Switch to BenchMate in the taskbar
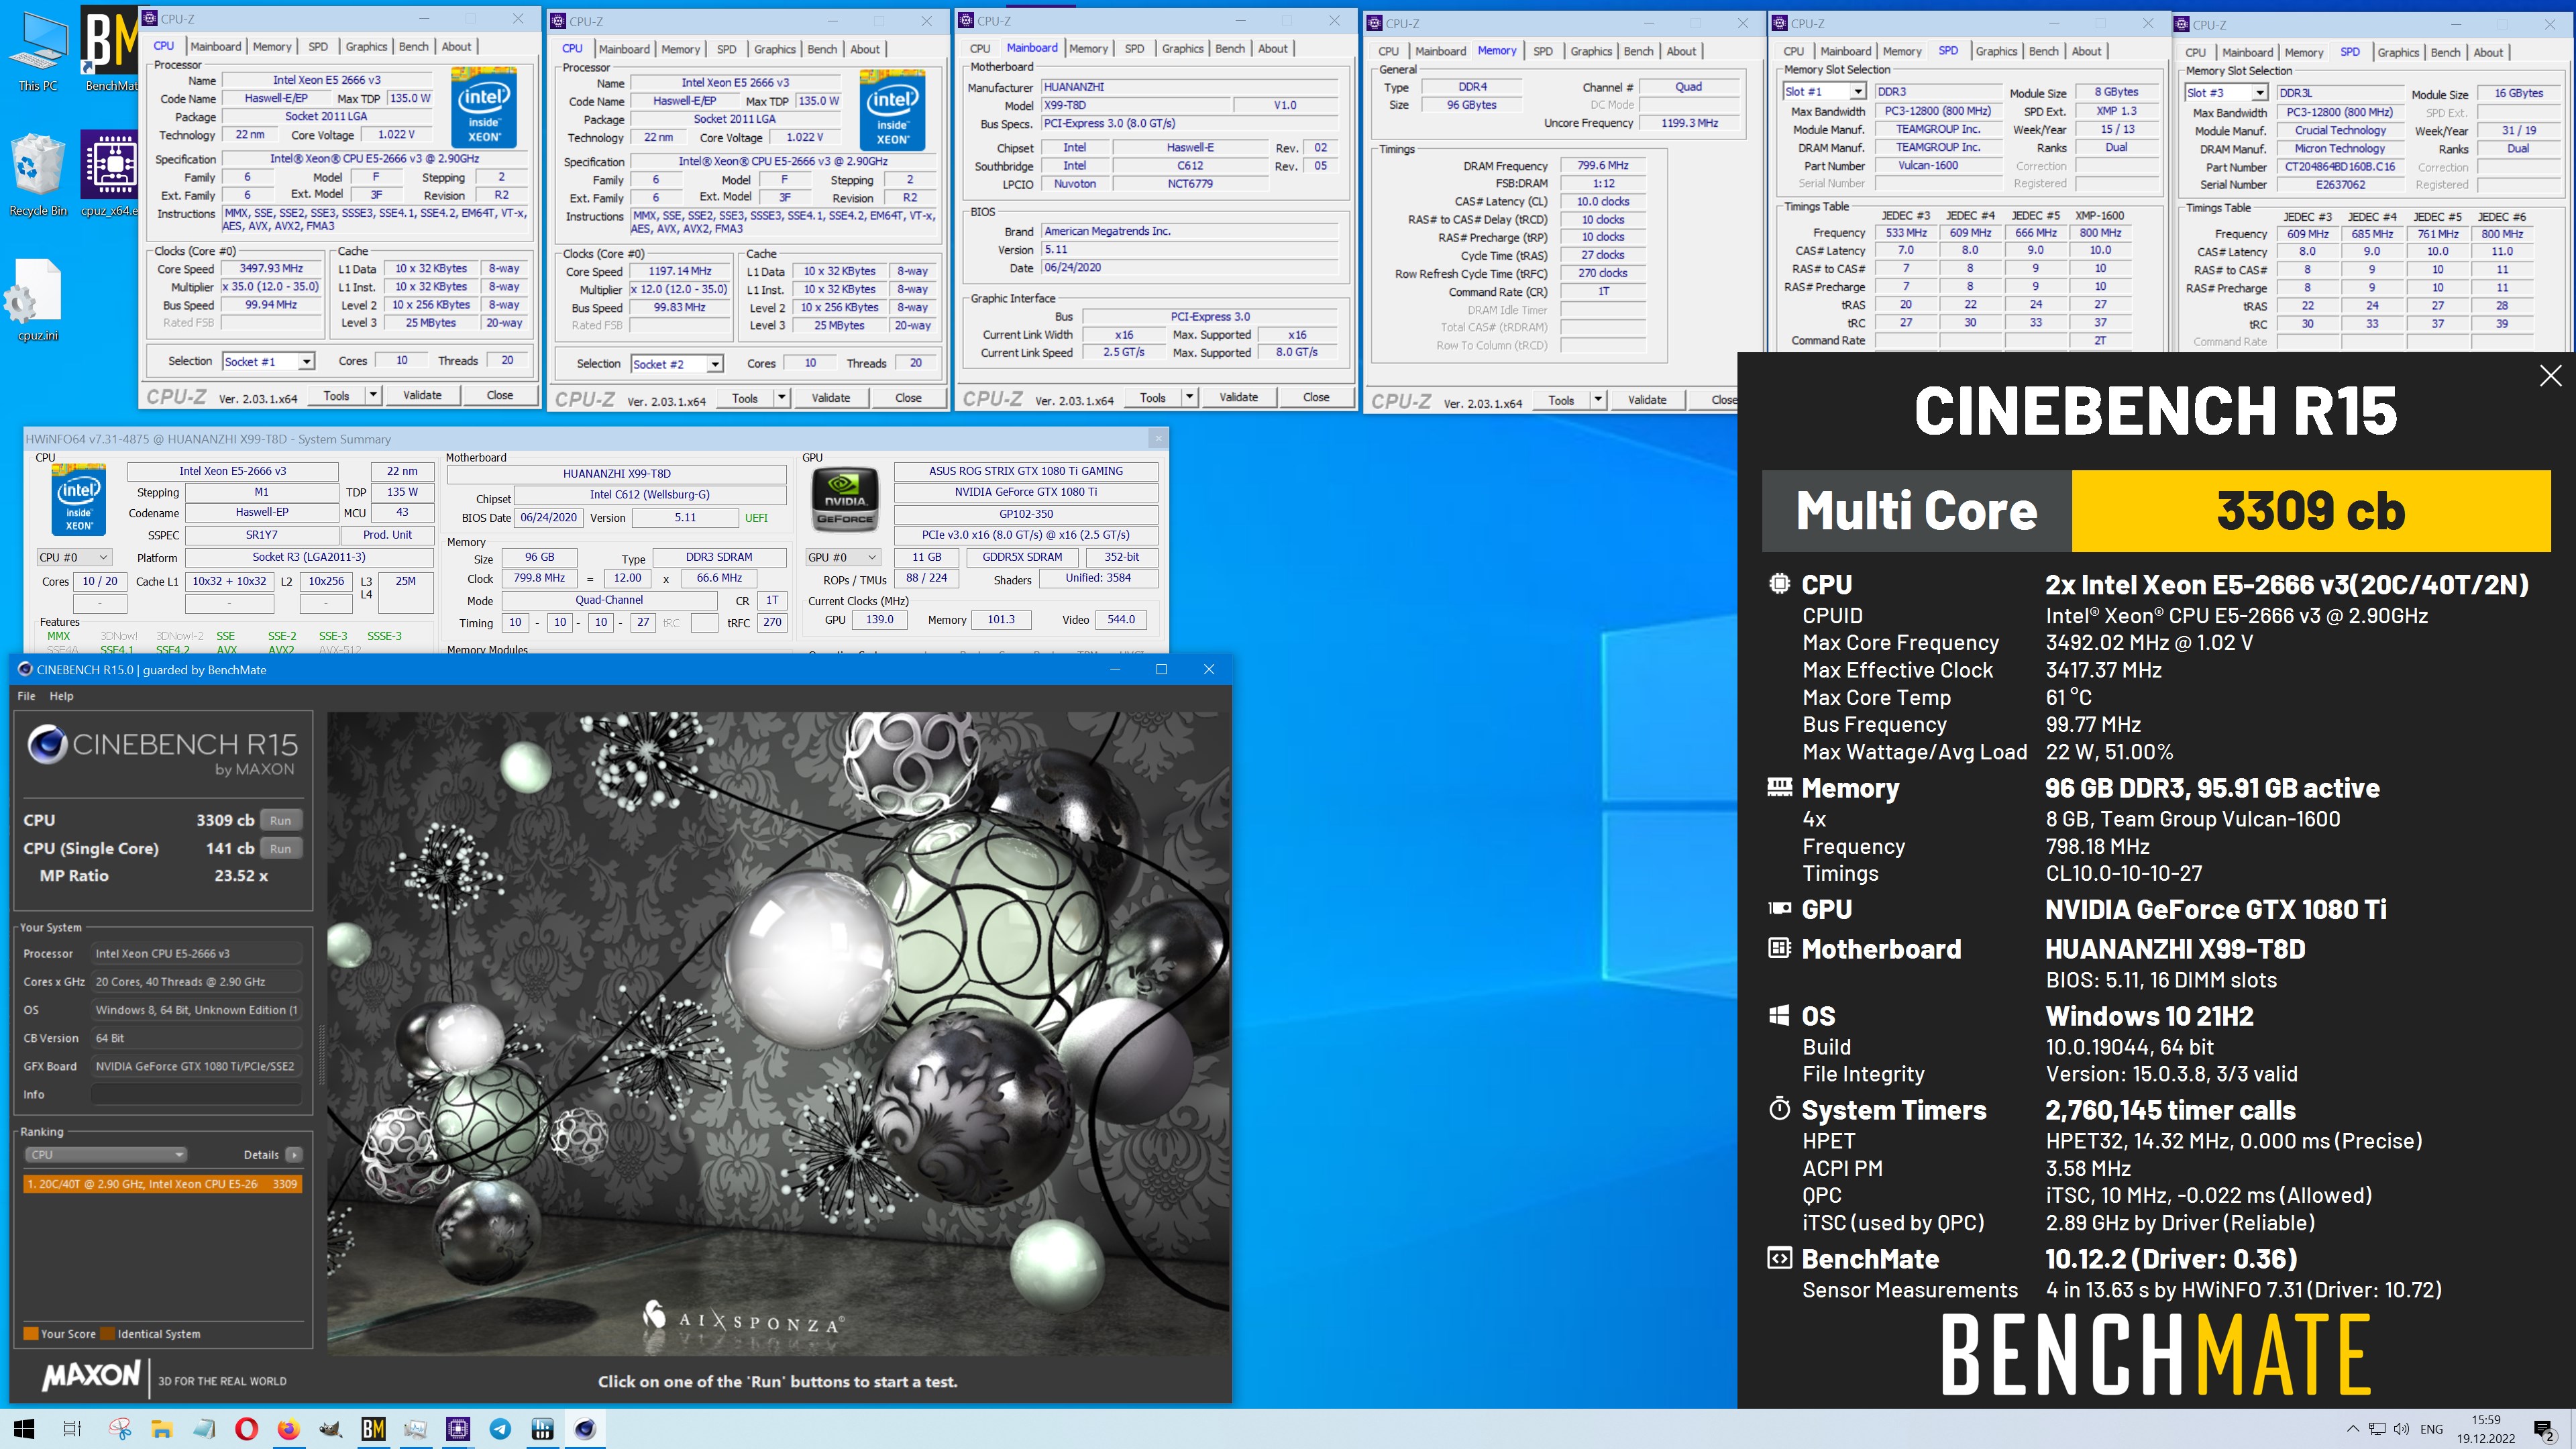The image size is (2576, 1449). 373,1429
